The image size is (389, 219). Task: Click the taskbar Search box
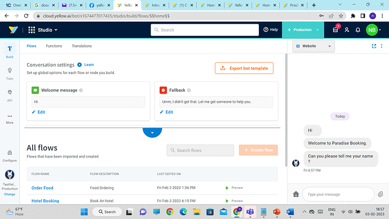[x=107, y=212]
